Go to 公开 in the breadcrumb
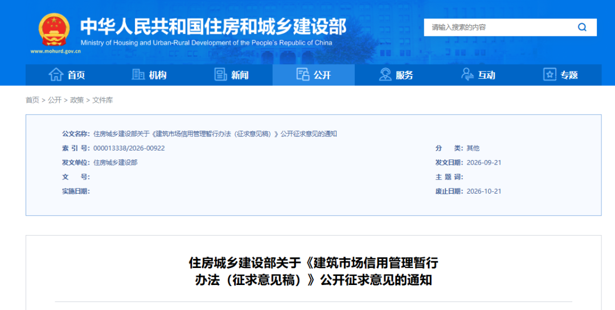Image resolution: width=615 pixels, height=310 pixels. tap(55, 100)
